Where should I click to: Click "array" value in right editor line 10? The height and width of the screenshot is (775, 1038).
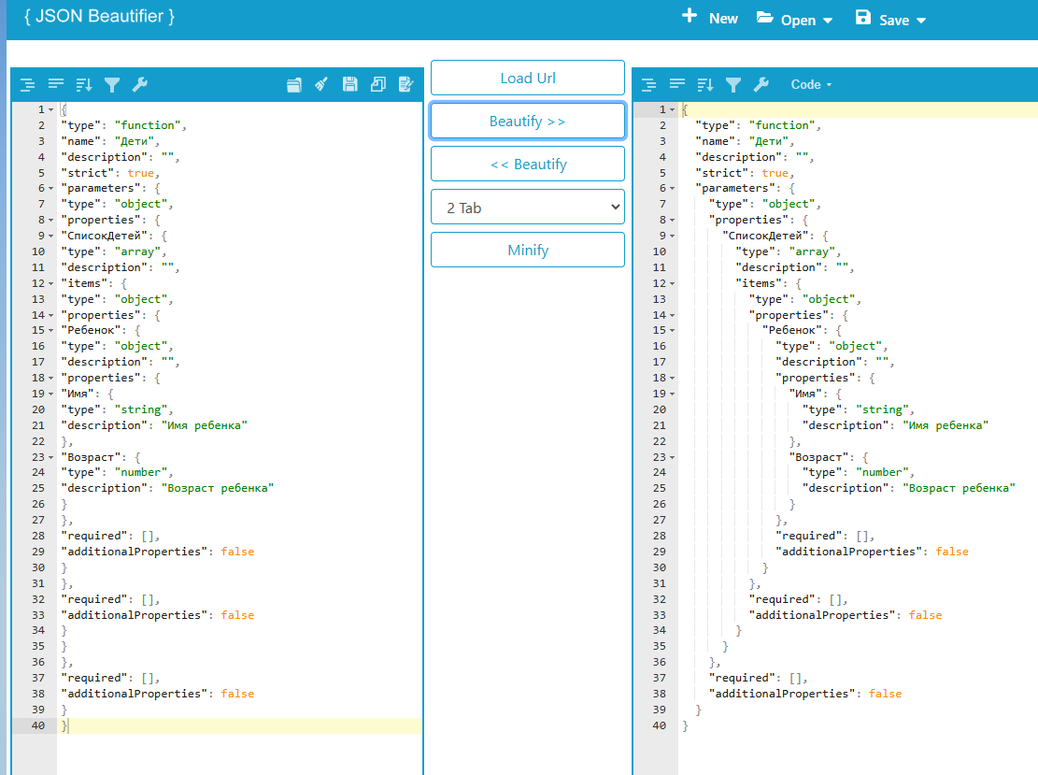tap(812, 251)
